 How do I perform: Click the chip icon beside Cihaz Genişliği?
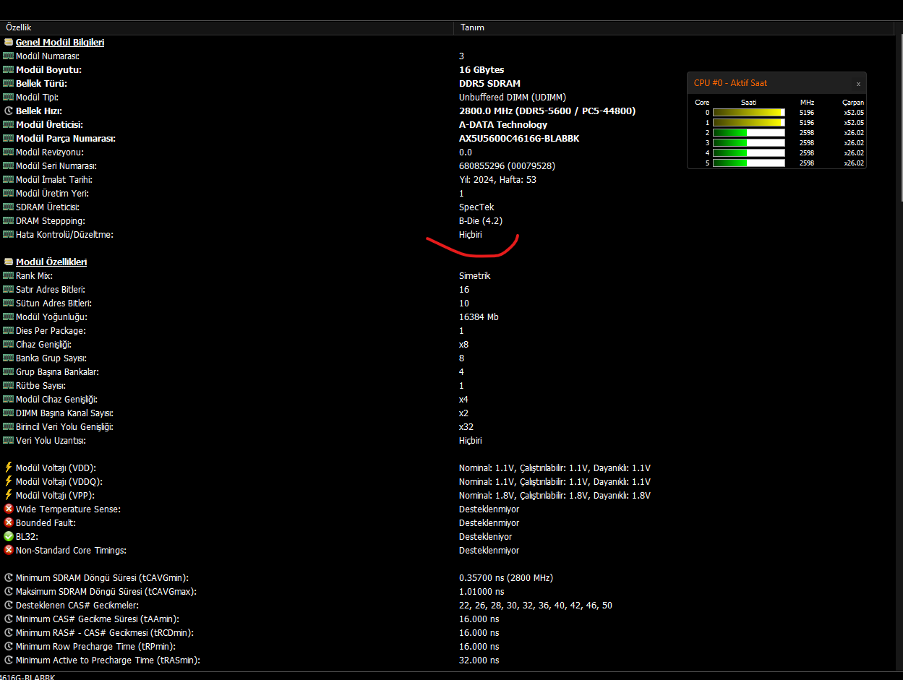pos(9,344)
